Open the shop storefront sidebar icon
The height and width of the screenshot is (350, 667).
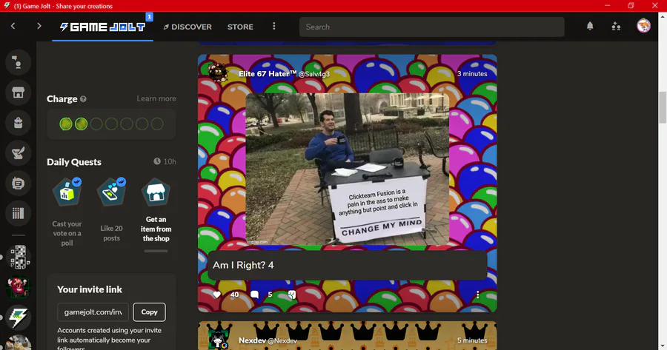click(18, 92)
